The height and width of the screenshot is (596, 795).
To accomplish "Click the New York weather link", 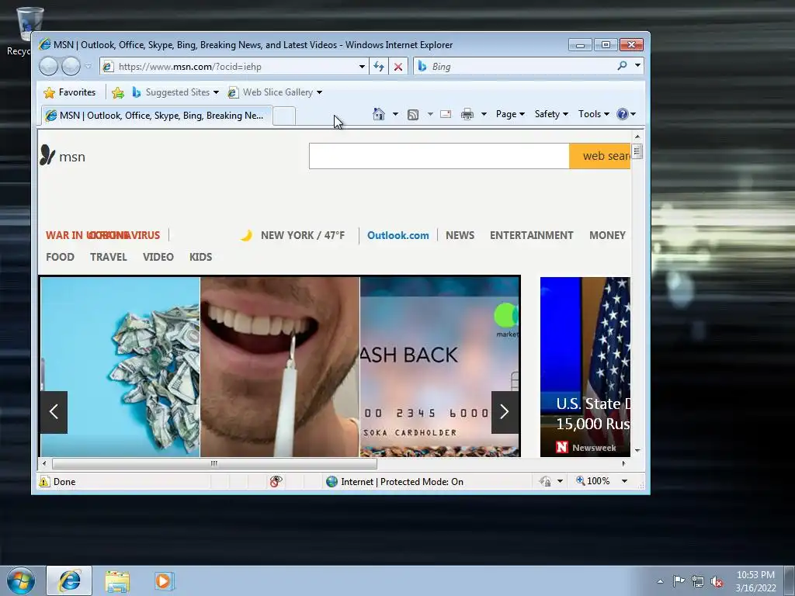I will [x=293, y=235].
